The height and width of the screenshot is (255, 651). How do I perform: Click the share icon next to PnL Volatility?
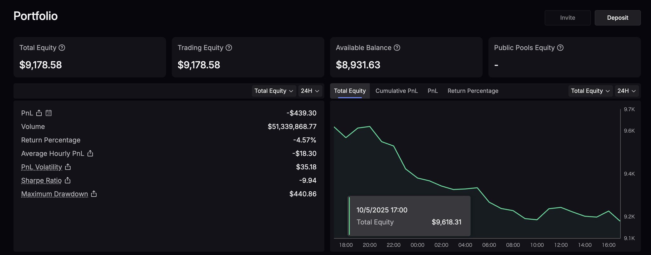68,167
